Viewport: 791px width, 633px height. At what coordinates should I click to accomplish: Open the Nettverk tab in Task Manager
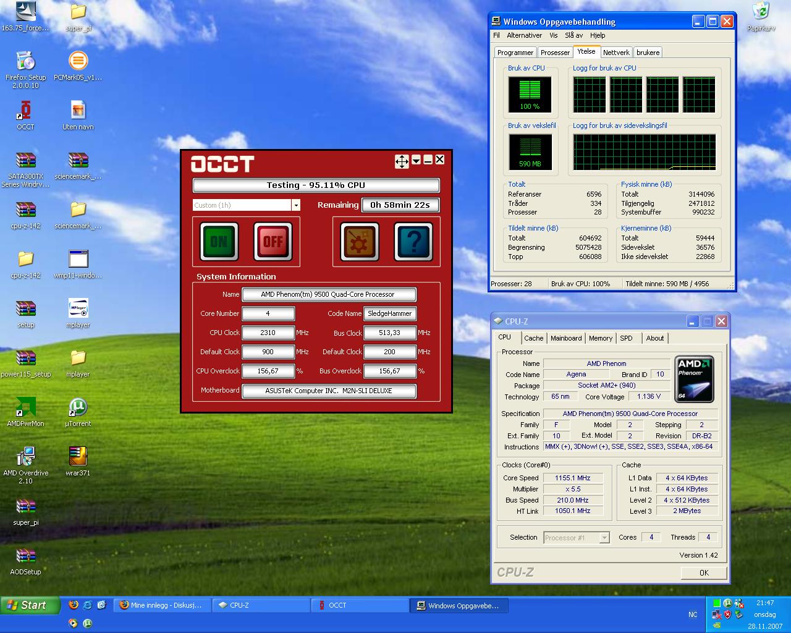(616, 53)
